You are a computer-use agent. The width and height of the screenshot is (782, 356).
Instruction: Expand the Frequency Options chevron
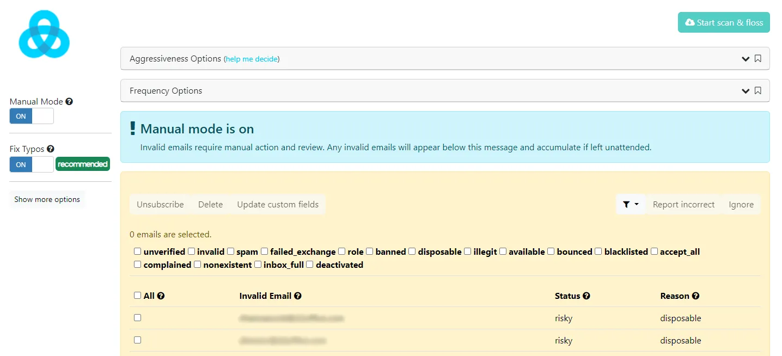click(746, 91)
